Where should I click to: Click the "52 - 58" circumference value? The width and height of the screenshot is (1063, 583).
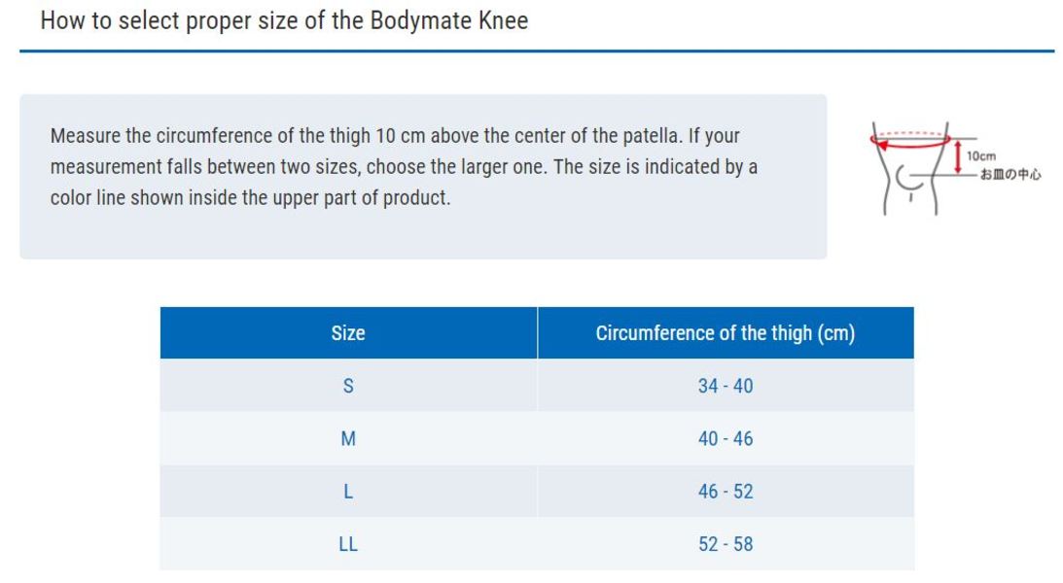point(726,544)
